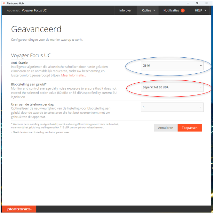Click the Toepassen button

[x=190, y=128]
